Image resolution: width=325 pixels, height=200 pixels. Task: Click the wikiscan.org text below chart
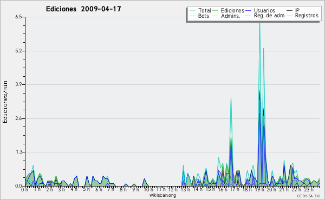click(162, 195)
